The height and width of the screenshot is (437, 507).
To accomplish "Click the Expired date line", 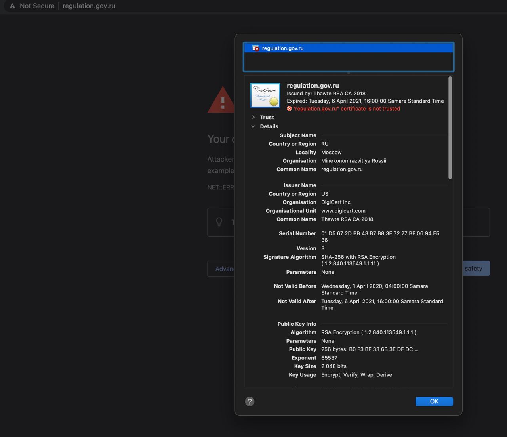I will click(x=365, y=101).
